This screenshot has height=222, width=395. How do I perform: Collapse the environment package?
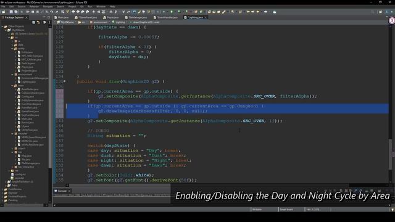coord(12,75)
